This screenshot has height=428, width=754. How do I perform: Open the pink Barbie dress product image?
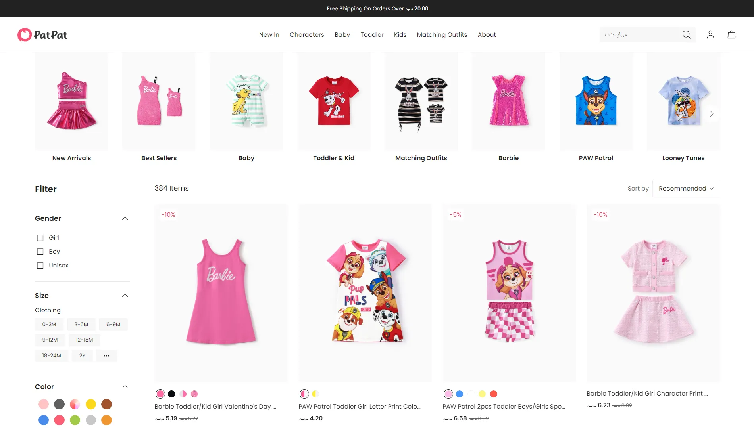click(x=221, y=293)
